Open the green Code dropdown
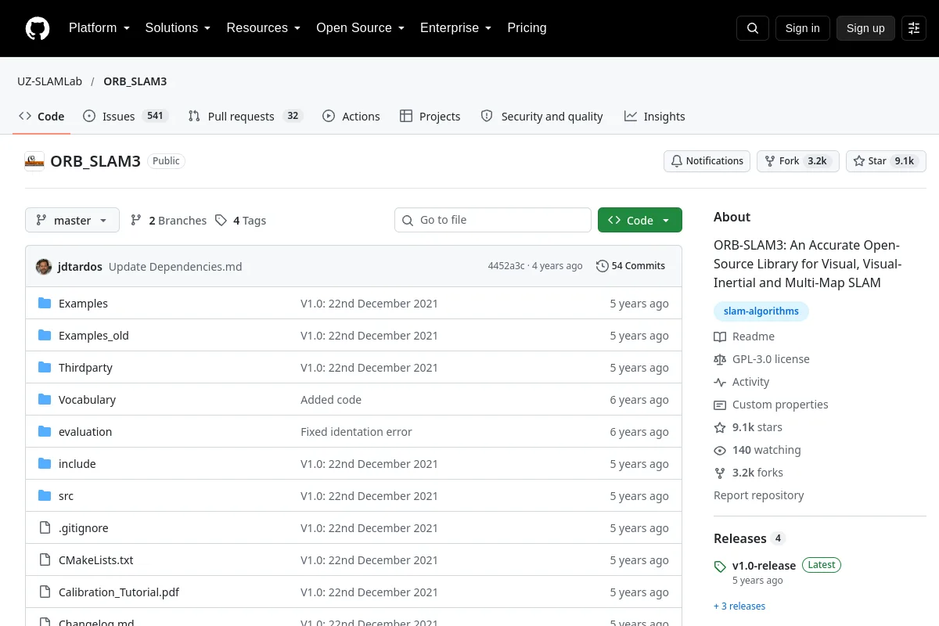 [640, 221]
